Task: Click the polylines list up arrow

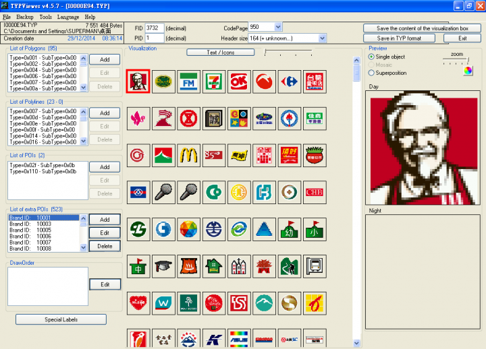Action: pyautogui.click(x=84, y=111)
